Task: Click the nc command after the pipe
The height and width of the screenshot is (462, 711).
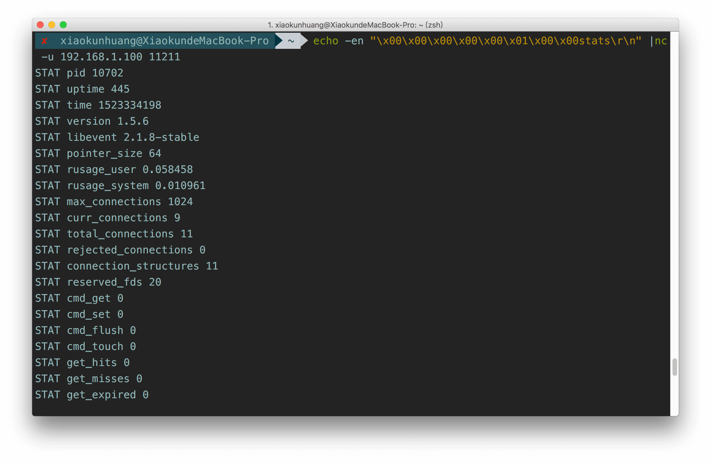Action: click(660, 41)
